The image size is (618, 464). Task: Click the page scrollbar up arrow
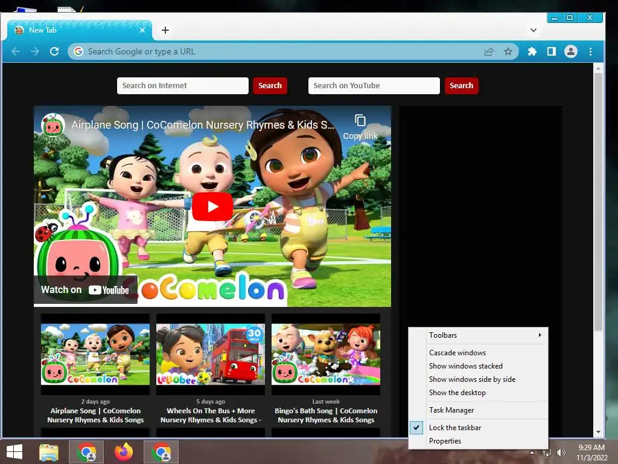point(598,68)
